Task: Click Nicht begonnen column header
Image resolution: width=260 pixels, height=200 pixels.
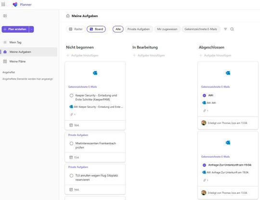Action: pyautogui.click(x=80, y=47)
